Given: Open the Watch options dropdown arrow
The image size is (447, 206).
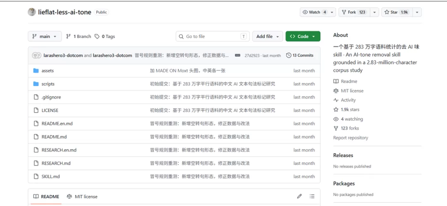Looking at the screenshot, I should pos(332,12).
